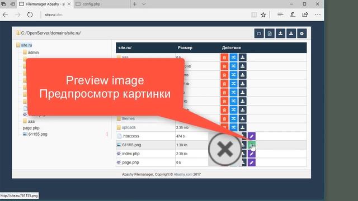Download the uploads folder
The image size is (358, 201).
point(242,127)
